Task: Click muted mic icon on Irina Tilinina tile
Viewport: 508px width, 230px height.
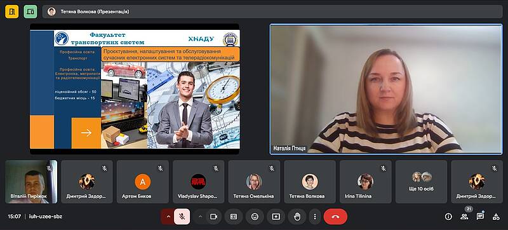Action: [384, 168]
